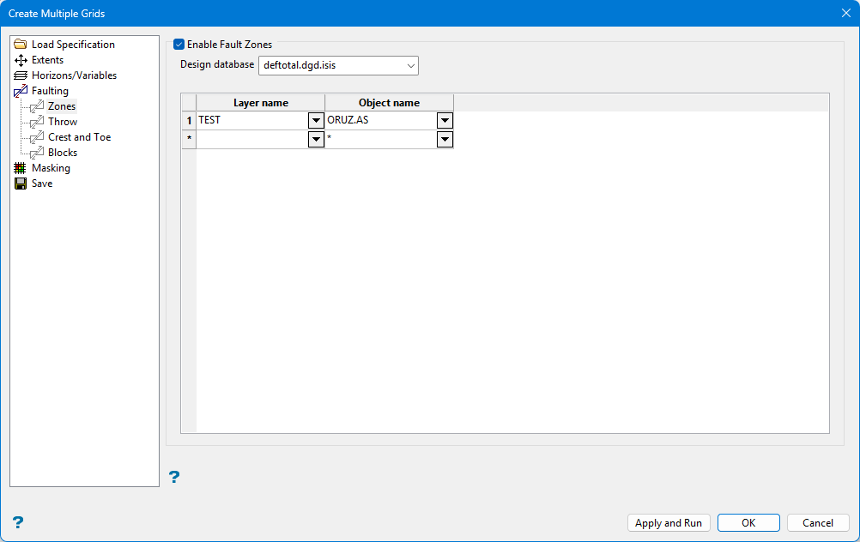
Task: Click the Horizons/Variables layers icon
Action: coord(21,75)
